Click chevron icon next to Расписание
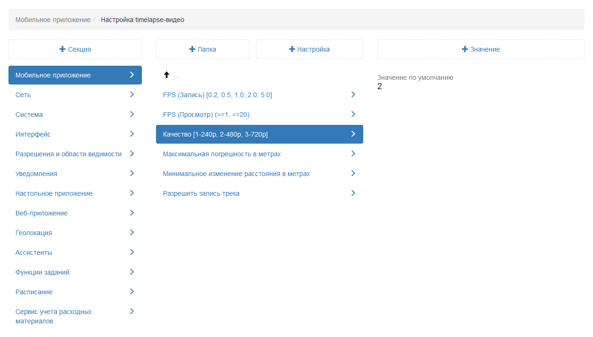This screenshot has height=337, width=593. pos(132,292)
